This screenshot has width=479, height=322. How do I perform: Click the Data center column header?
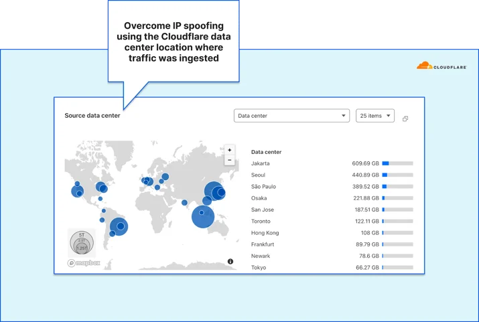point(266,152)
